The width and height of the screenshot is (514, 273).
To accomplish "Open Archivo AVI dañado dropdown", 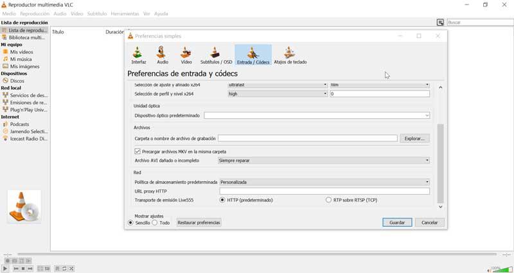I will [324, 160].
